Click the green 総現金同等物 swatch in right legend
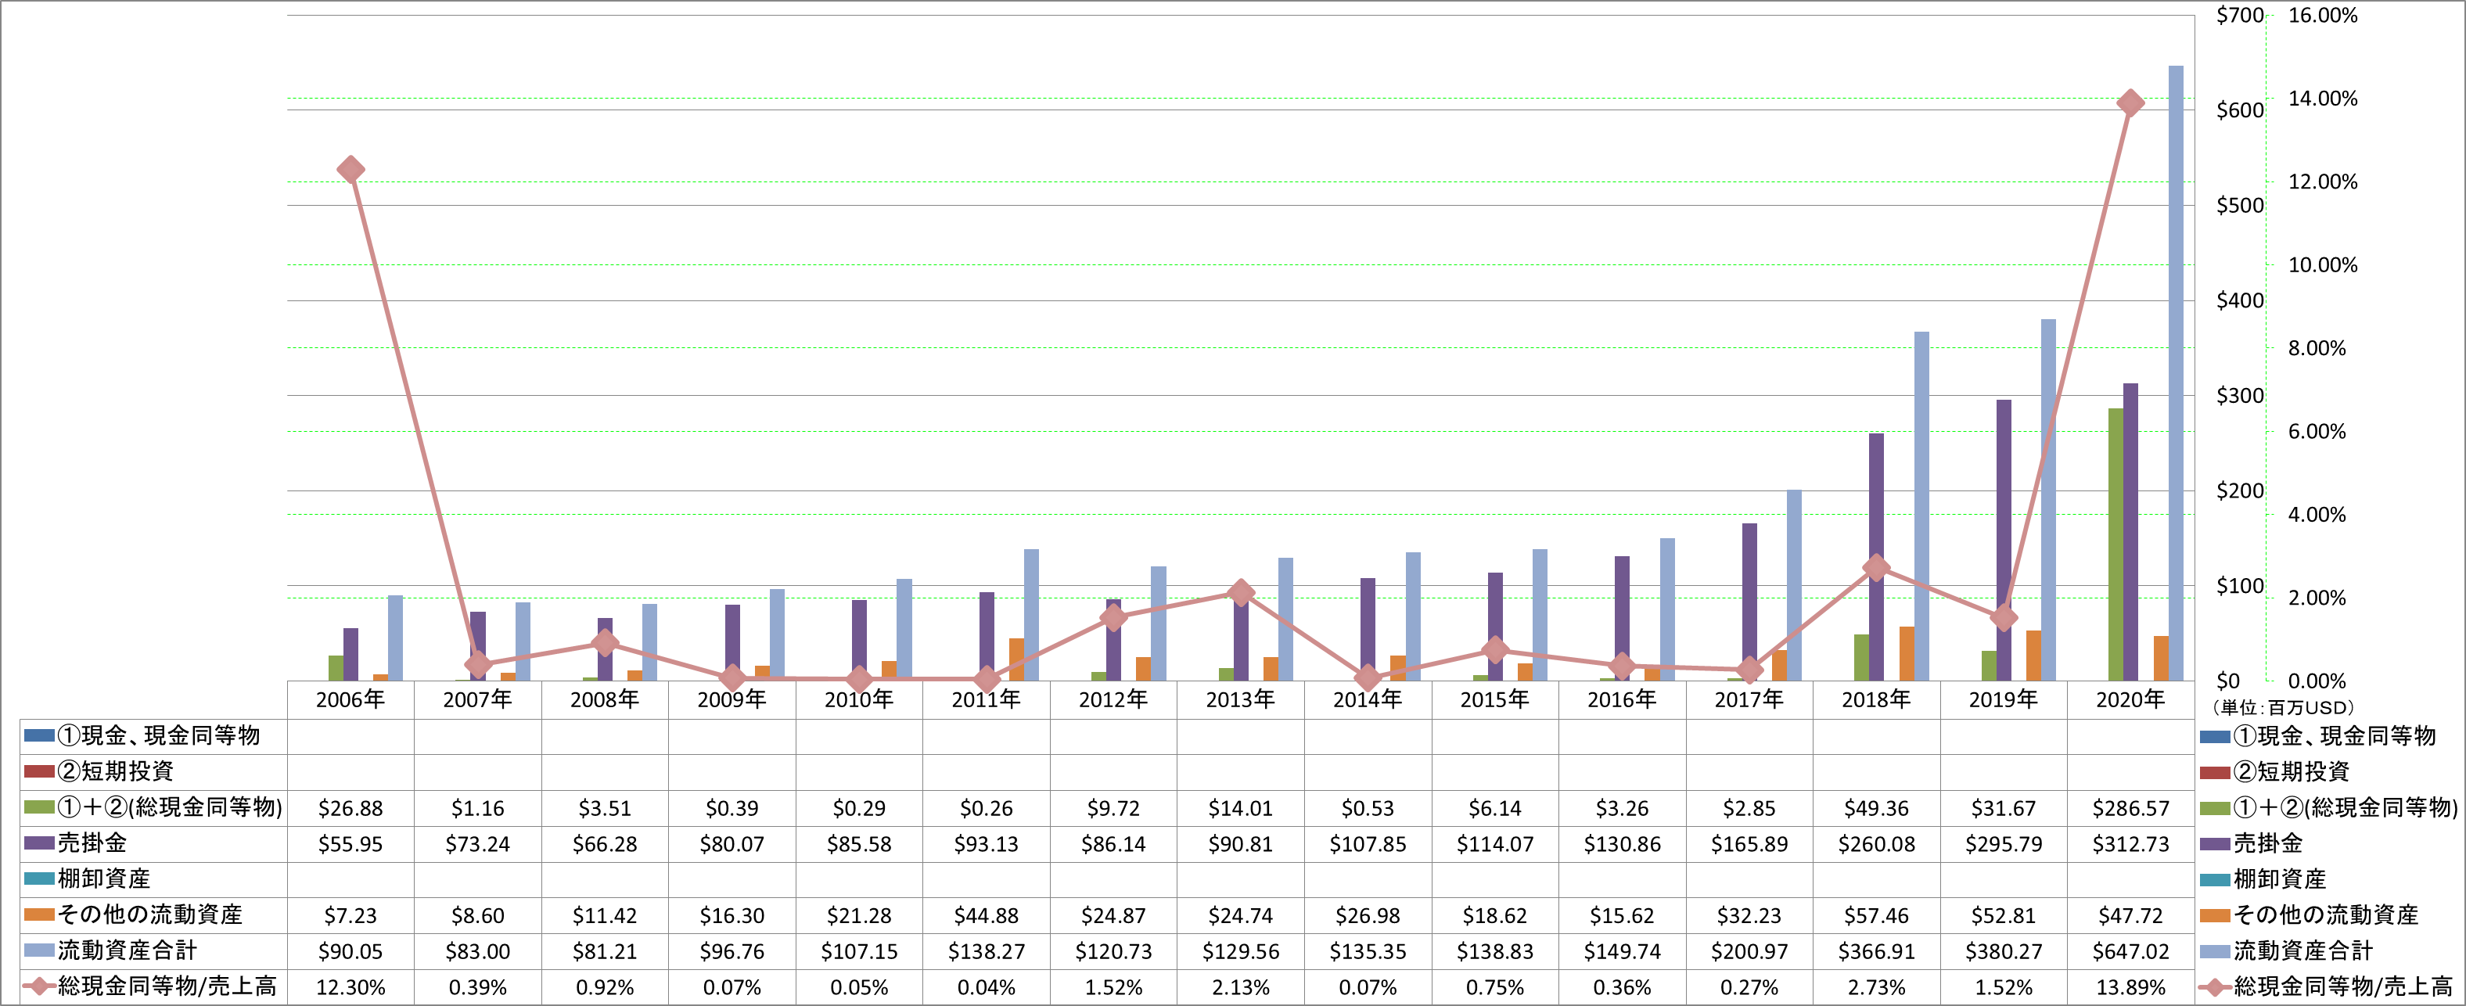Viewport: 2466px width, 1006px height. (x=2214, y=808)
